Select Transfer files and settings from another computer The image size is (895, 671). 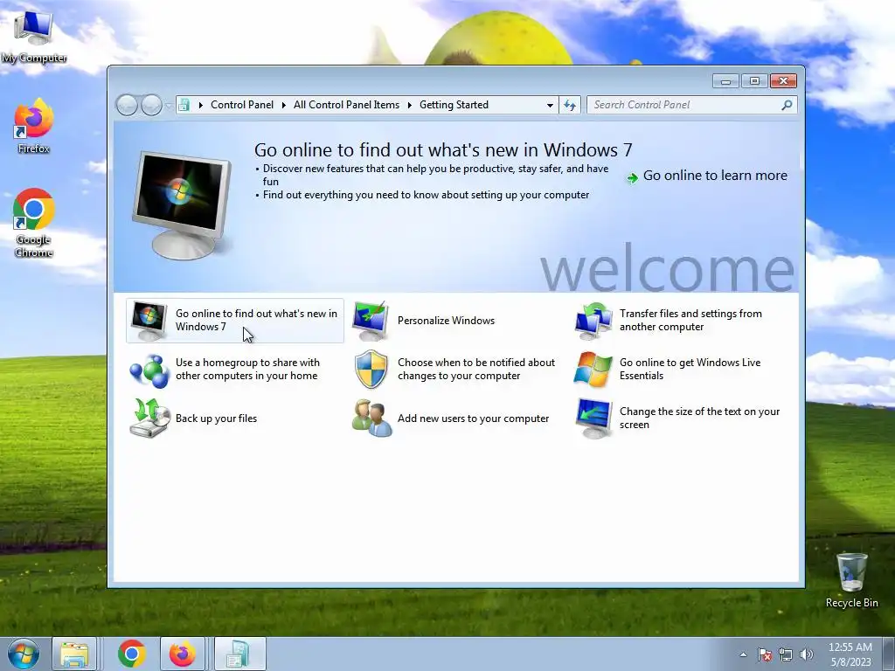click(690, 320)
